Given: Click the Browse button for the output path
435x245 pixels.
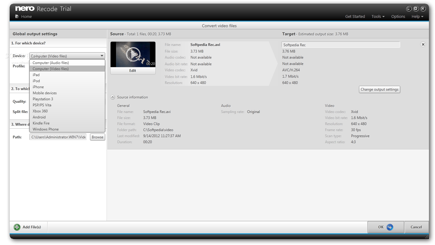Looking at the screenshot, I should 98,137.
